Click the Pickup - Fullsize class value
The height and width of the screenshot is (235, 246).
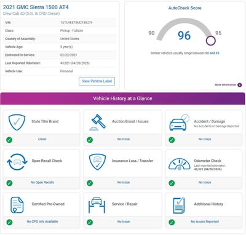[x=71, y=31]
